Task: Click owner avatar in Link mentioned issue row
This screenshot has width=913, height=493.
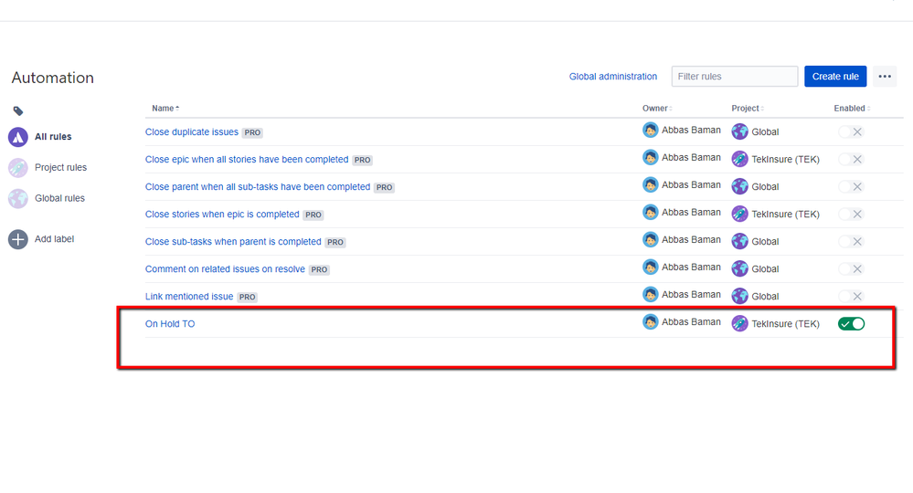Action: (651, 294)
